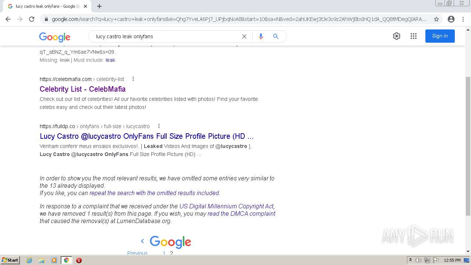Go to results page 1
Image resolution: width=471 pixels, height=265 pixels.
click(164, 253)
